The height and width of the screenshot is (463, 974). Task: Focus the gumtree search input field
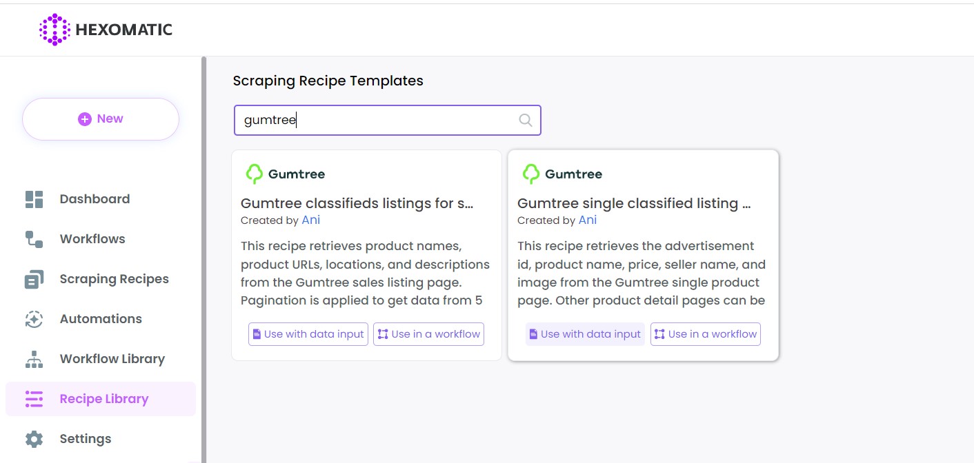[x=376, y=121]
